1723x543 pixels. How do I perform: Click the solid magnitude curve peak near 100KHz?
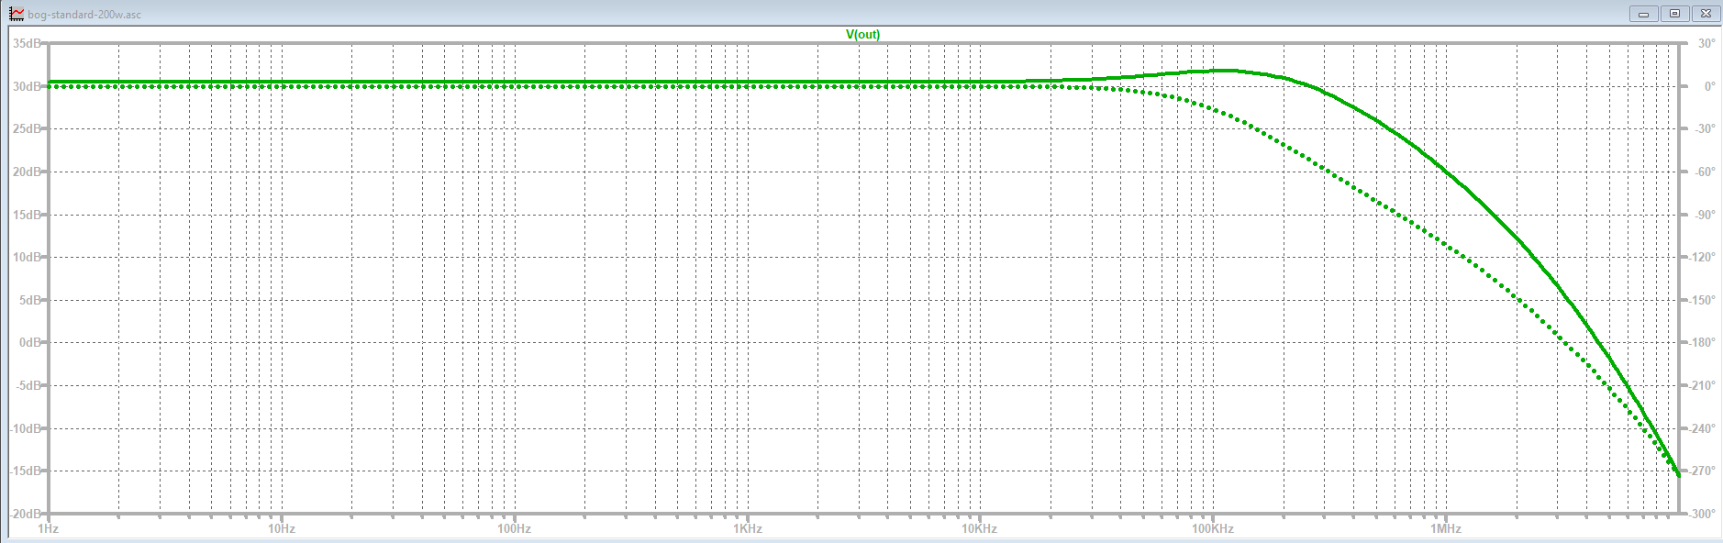[x=1225, y=70]
